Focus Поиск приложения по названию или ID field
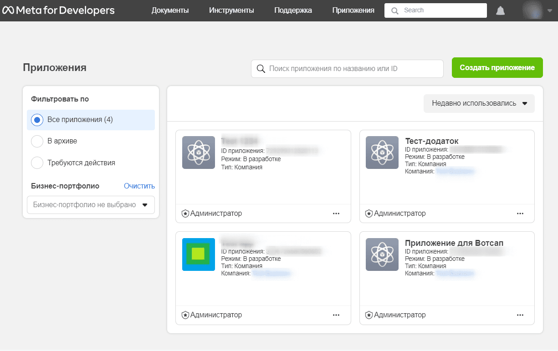Image resolution: width=558 pixels, height=351 pixels. (347, 69)
